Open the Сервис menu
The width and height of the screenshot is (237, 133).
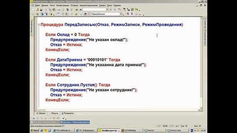pos(102,5)
